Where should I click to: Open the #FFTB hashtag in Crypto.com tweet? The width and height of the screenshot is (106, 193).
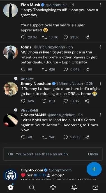(40, 175)
